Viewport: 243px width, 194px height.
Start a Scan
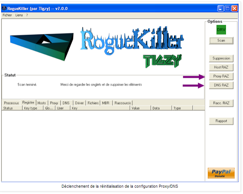pos(221,41)
